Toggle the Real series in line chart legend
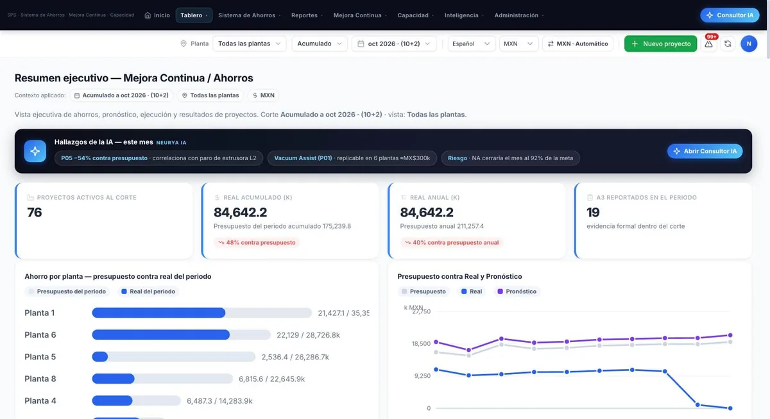The height and width of the screenshot is (419, 770). pyautogui.click(x=472, y=292)
